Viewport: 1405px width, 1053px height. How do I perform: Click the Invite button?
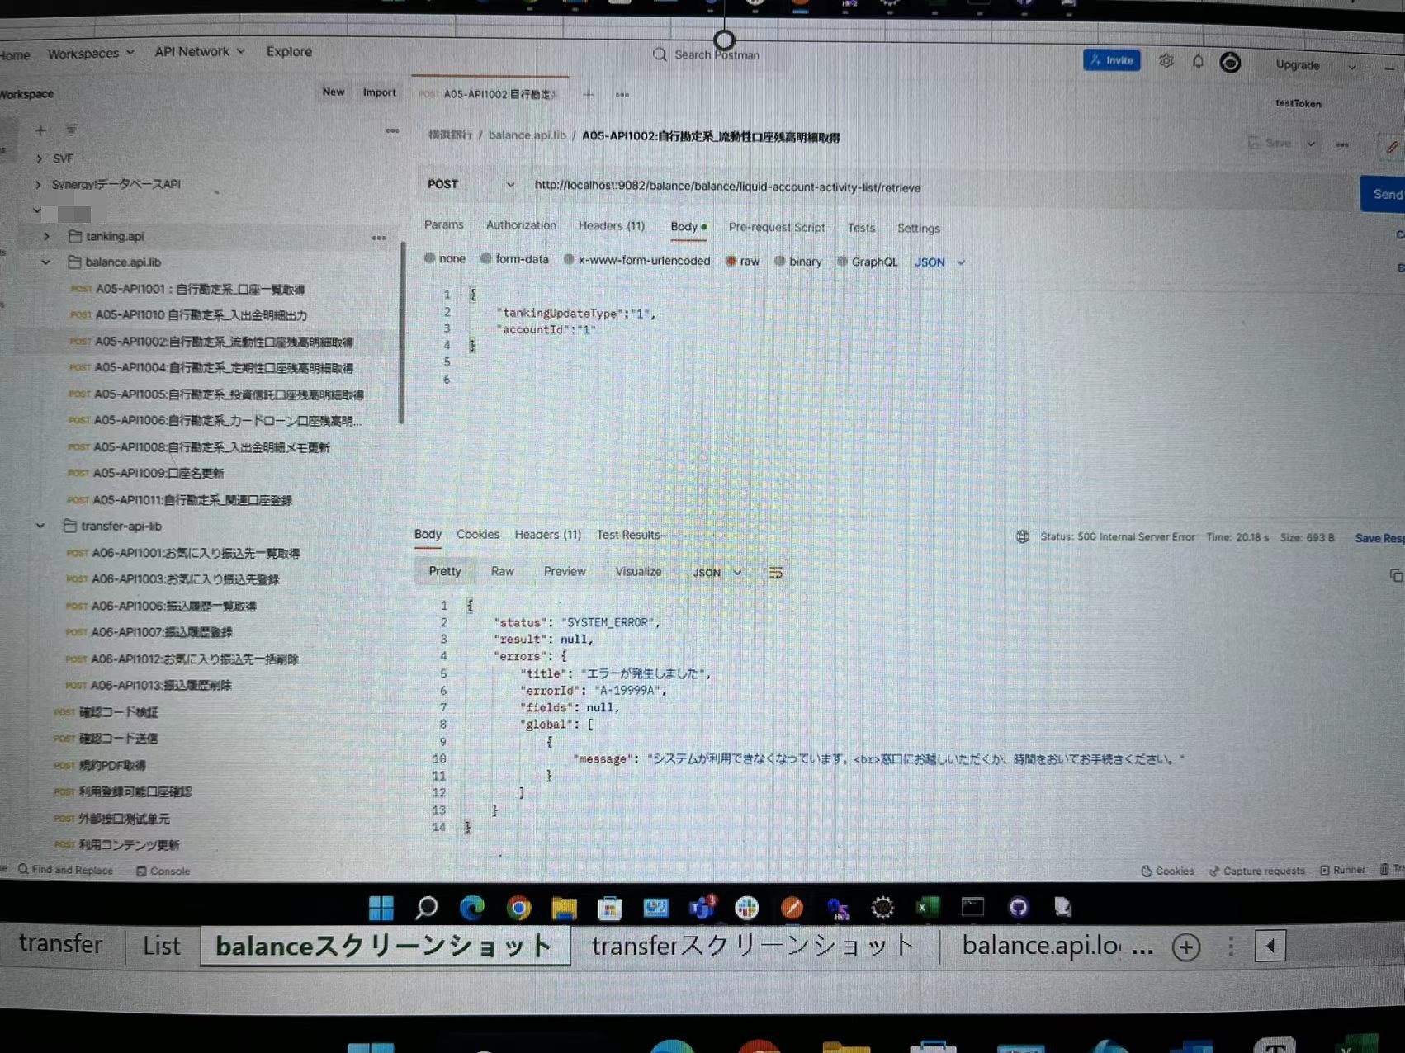1112,60
